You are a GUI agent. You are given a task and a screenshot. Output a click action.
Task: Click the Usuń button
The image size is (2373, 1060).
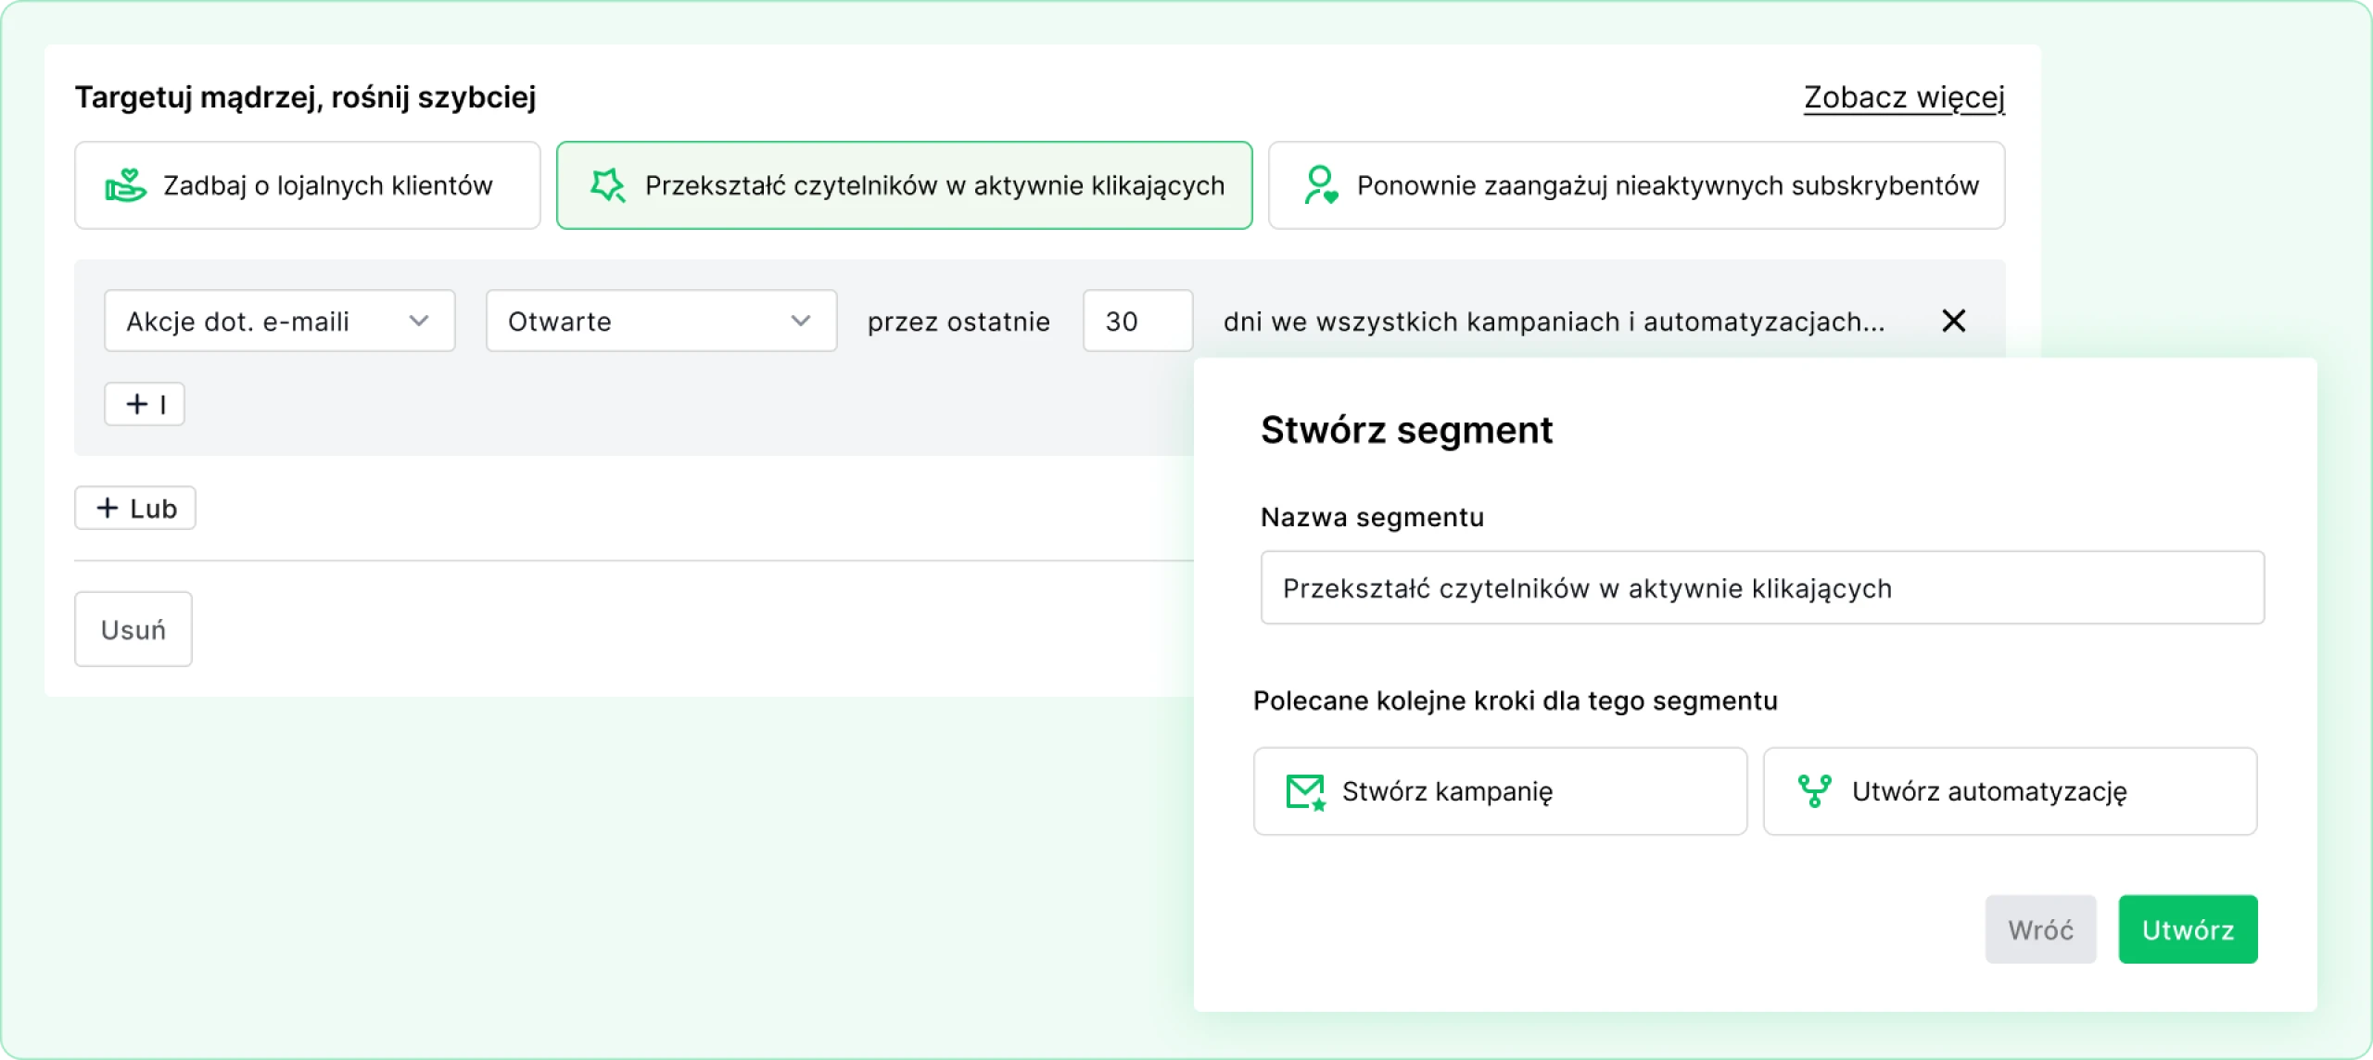tap(133, 629)
